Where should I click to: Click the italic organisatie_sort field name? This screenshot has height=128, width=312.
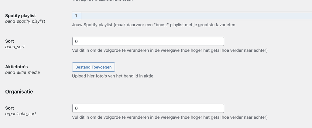coord(20,114)
